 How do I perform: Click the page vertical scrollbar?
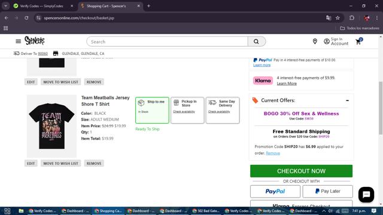(x=381, y=108)
